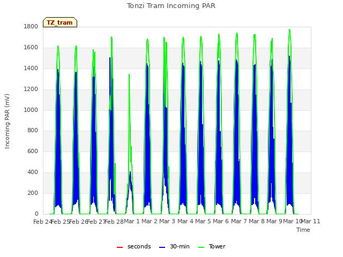Click the 200 y-axis tick value
This screenshot has width=343, height=257.
(33, 193)
